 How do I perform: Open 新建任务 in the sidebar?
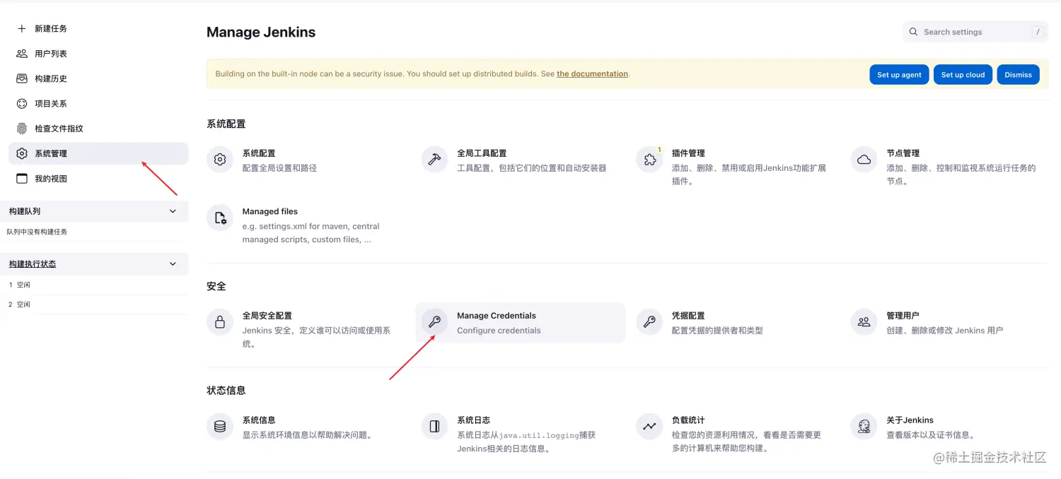pyautogui.click(x=98, y=28)
